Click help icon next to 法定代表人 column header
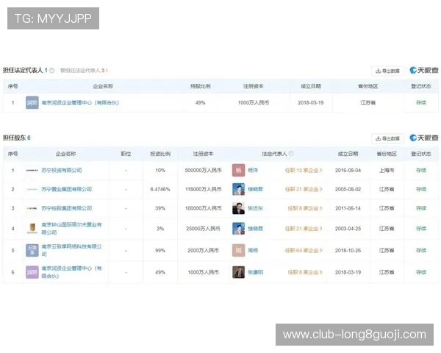Viewport: 441px width, 353px height. coord(291,154)
